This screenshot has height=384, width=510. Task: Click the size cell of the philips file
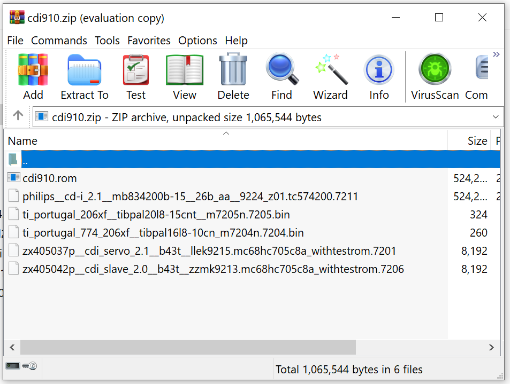470,197
